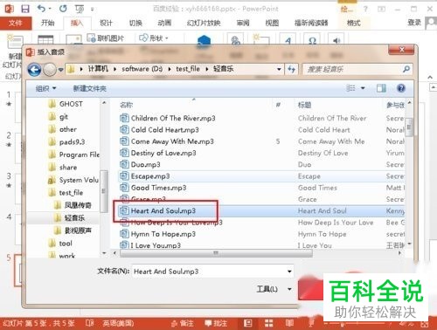Sort files by Title column header
The image size is (437, 330).
305,105
